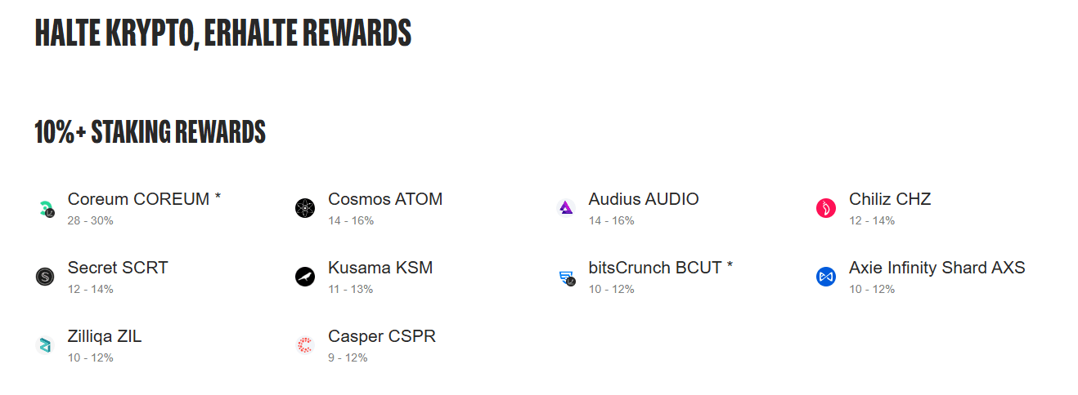The image size is (1078, 395).
Task: Open the Chiliz CHZ staking link
Action: [890, 199]
